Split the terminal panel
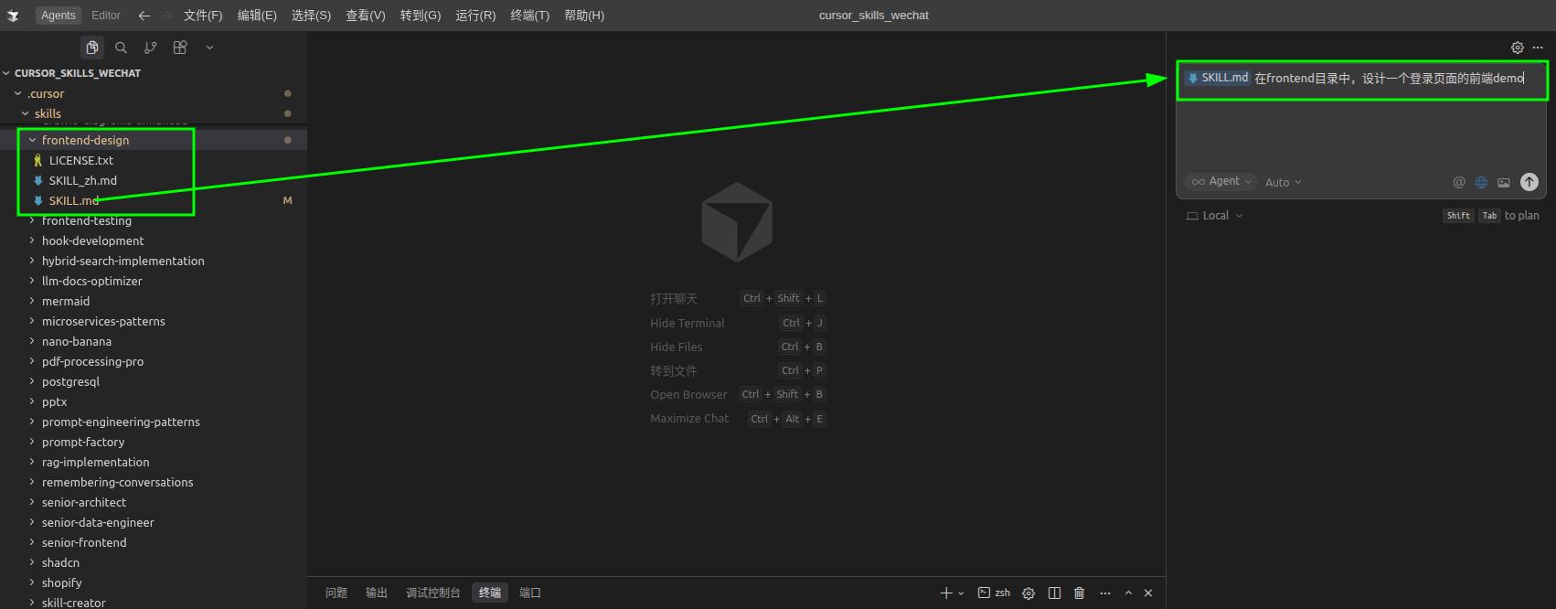This screenshot has width=1556, height=609. click(x=1054, y=593)
